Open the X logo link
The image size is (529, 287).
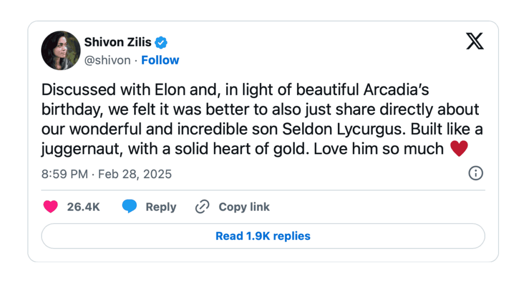(475, 41)
